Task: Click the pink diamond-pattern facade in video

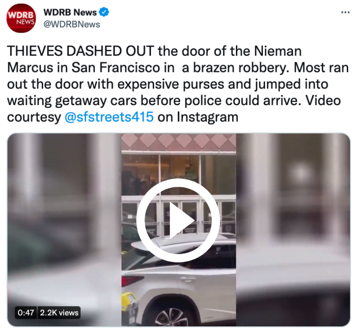Action: click(179, 142)
